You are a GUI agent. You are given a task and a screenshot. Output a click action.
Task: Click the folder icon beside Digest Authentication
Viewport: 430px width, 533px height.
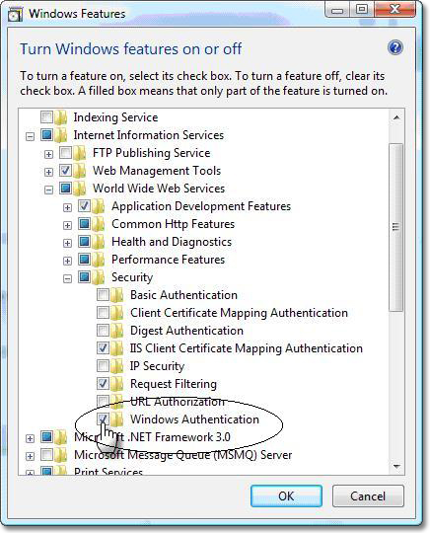tap(118, 331)
